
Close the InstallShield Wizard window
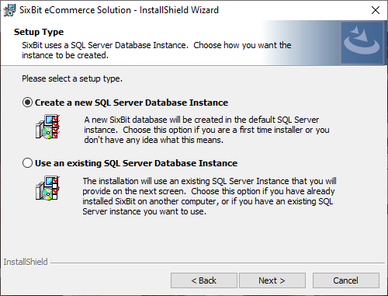click(376, 10)
